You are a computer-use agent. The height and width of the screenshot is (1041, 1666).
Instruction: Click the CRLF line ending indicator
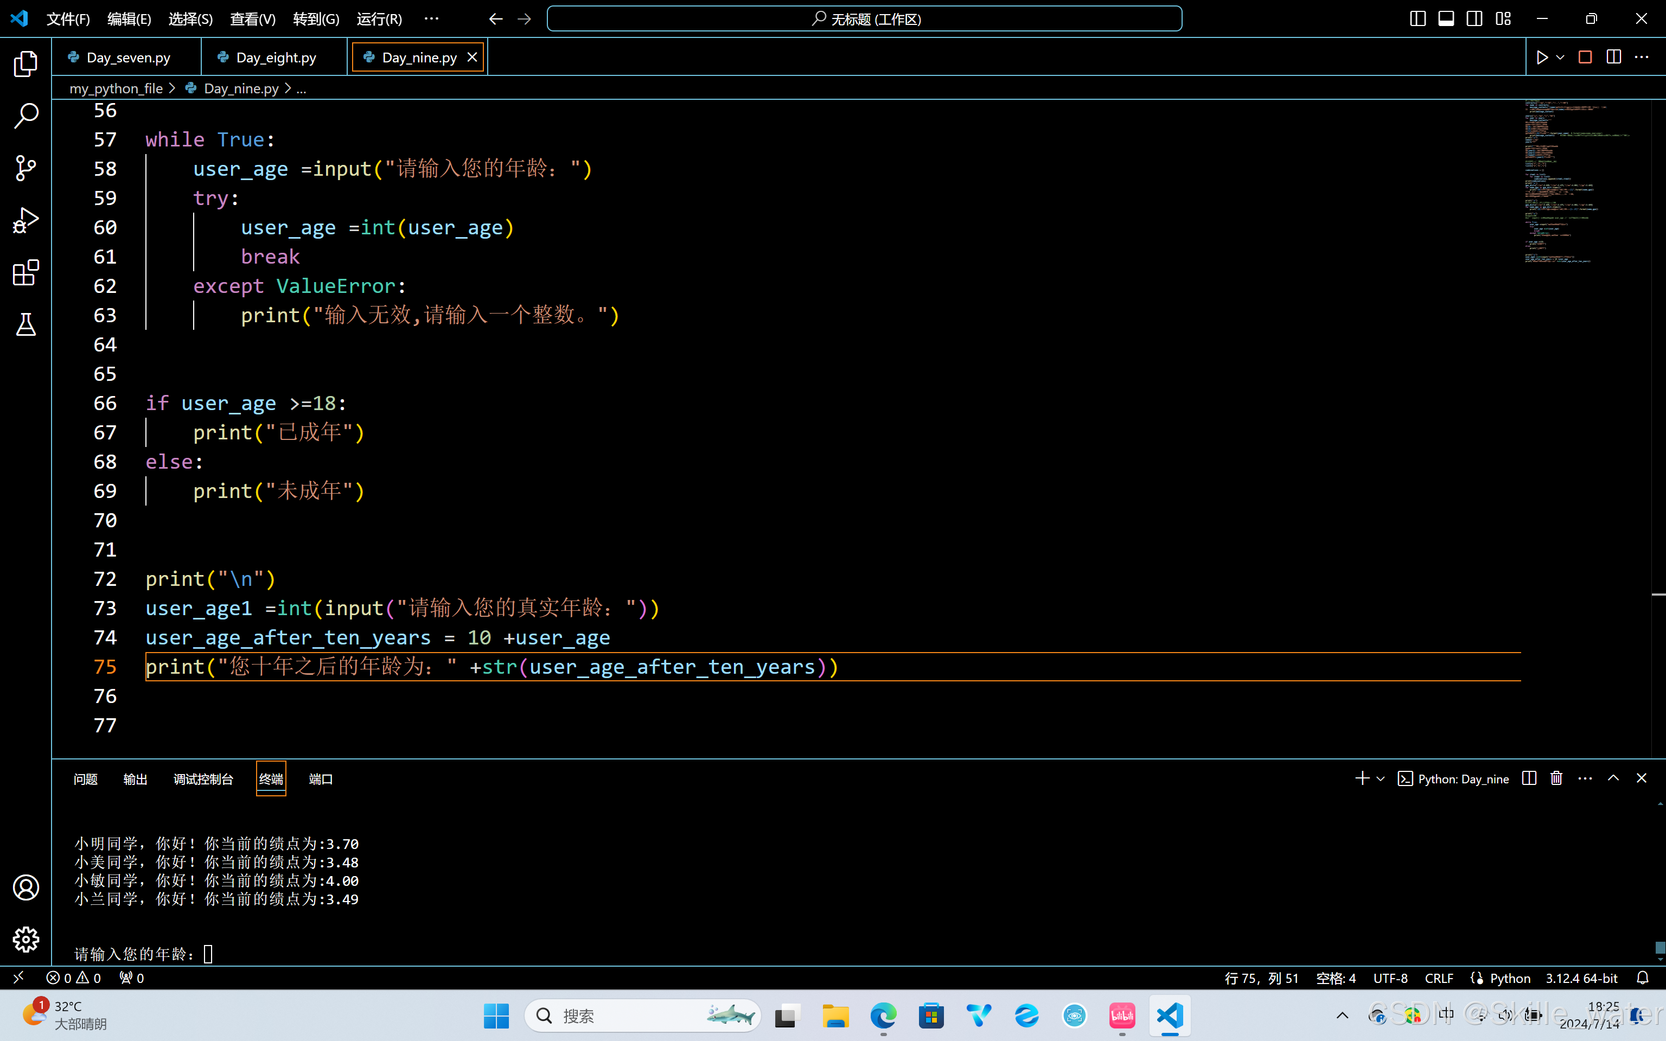(x=1438, y=979)
